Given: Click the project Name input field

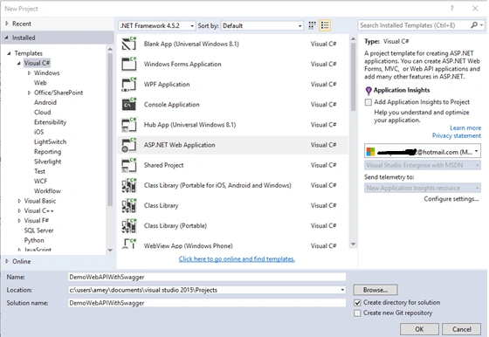Looking at the screenshot, I should coord(207,277).
